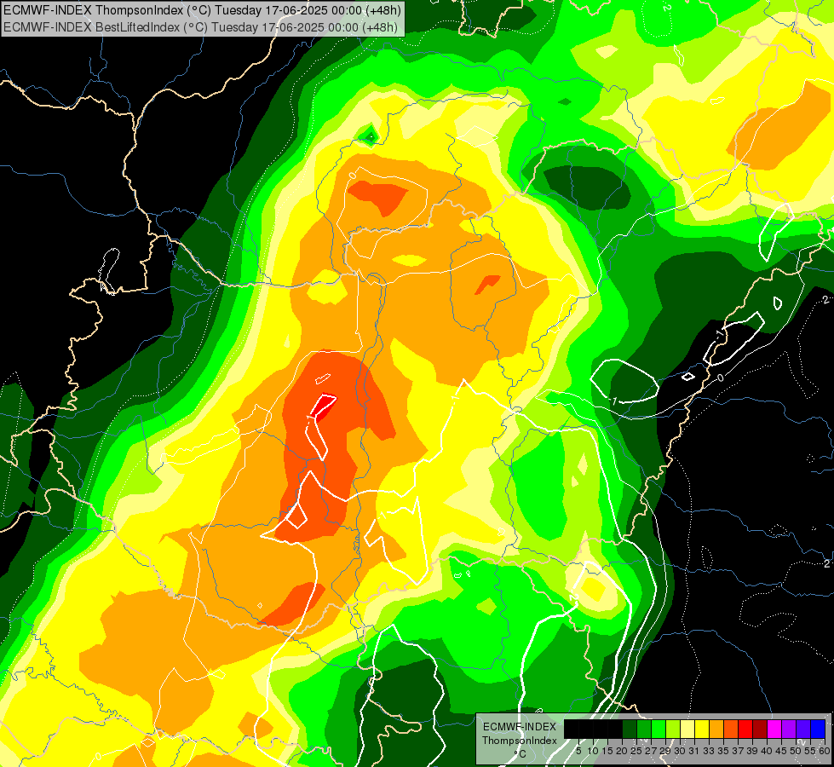834x767 pixels.
Task: Click the bright green 27–29 legend swatch
Action: pyautogui.click(x=659, y=729)
